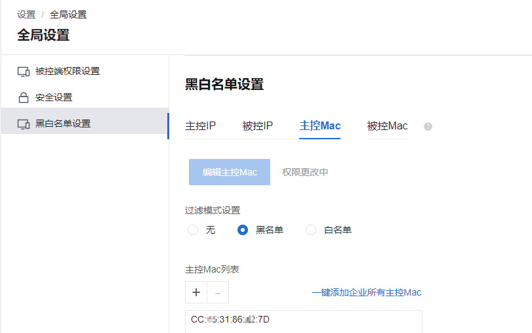
Task: Click the 黑白名单设置 section heading
Action: (224, 84)
